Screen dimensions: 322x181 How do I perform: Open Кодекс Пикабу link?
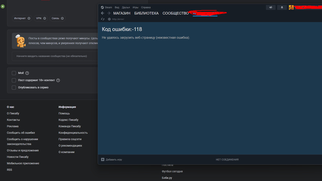(x=69, y=120)
